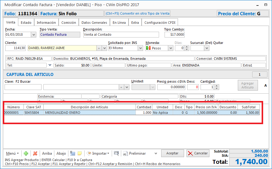
Task: Click the plus button beside client name
Action: pos(99,48)
